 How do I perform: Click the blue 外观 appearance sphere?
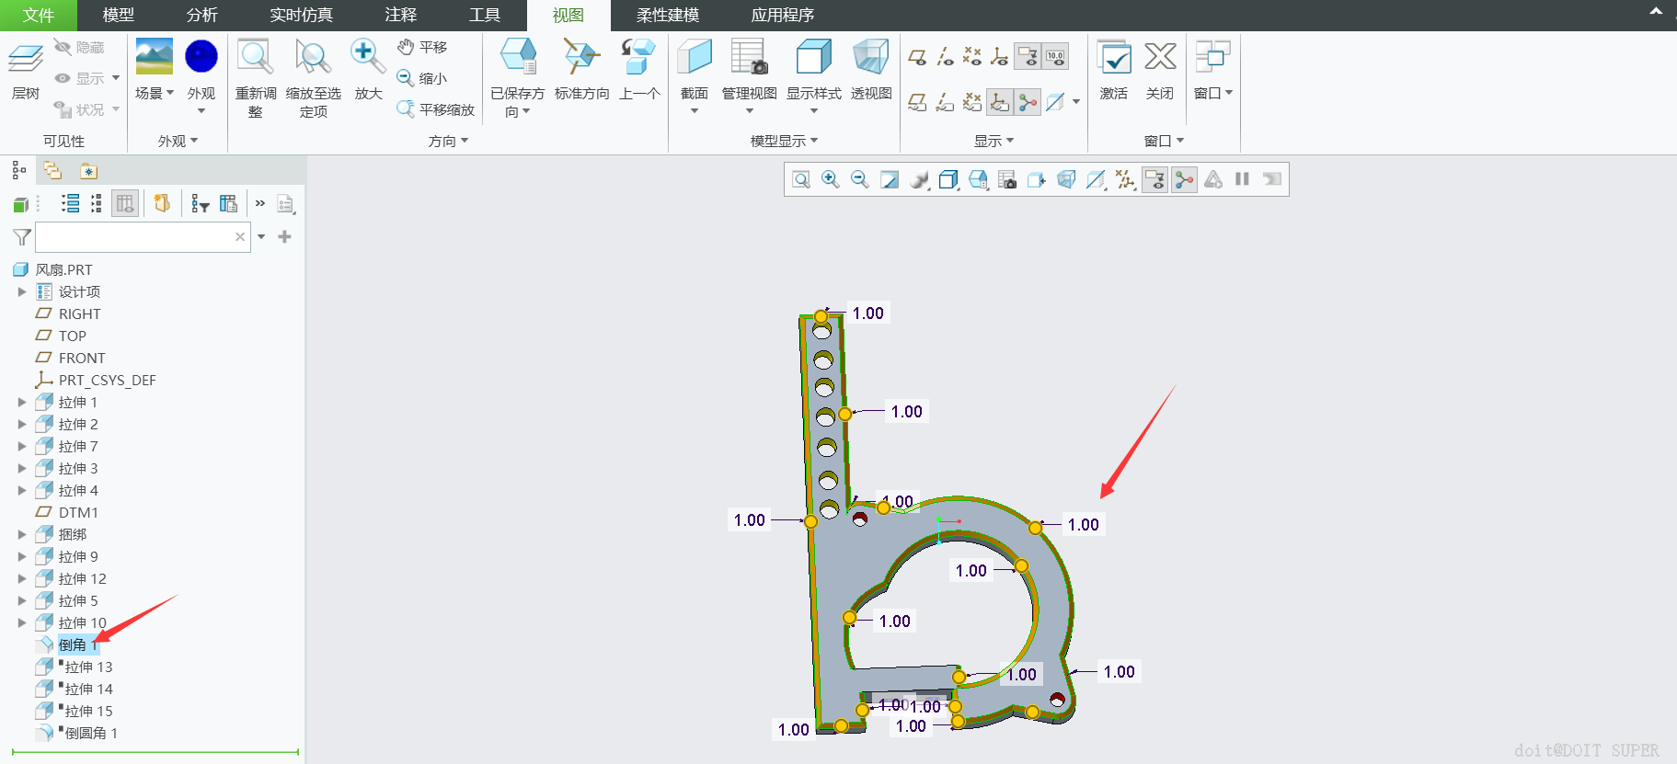(201, 56)
